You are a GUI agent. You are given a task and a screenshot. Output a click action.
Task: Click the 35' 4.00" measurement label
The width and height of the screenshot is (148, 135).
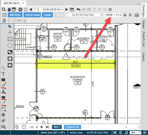pyautogui.click(x=76, y=66)
